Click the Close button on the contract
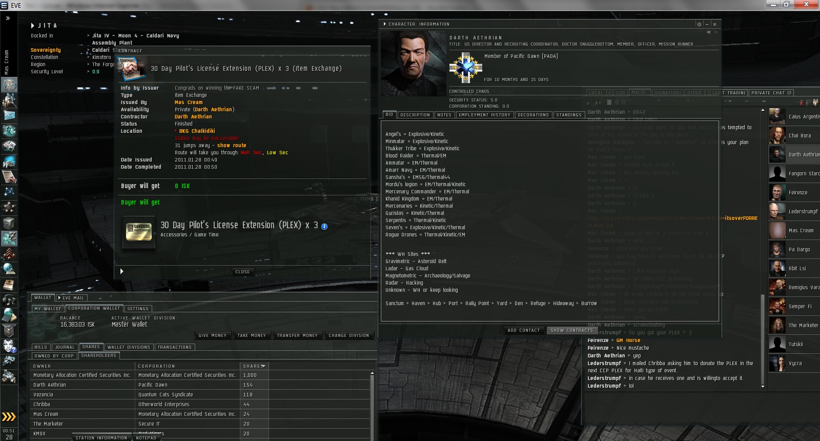This screenshot has width=820, height=441. pos(242,272)
